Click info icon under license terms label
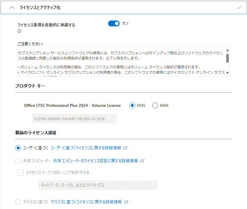This screenshot has height=209, width=247. (x=19, y=31)
